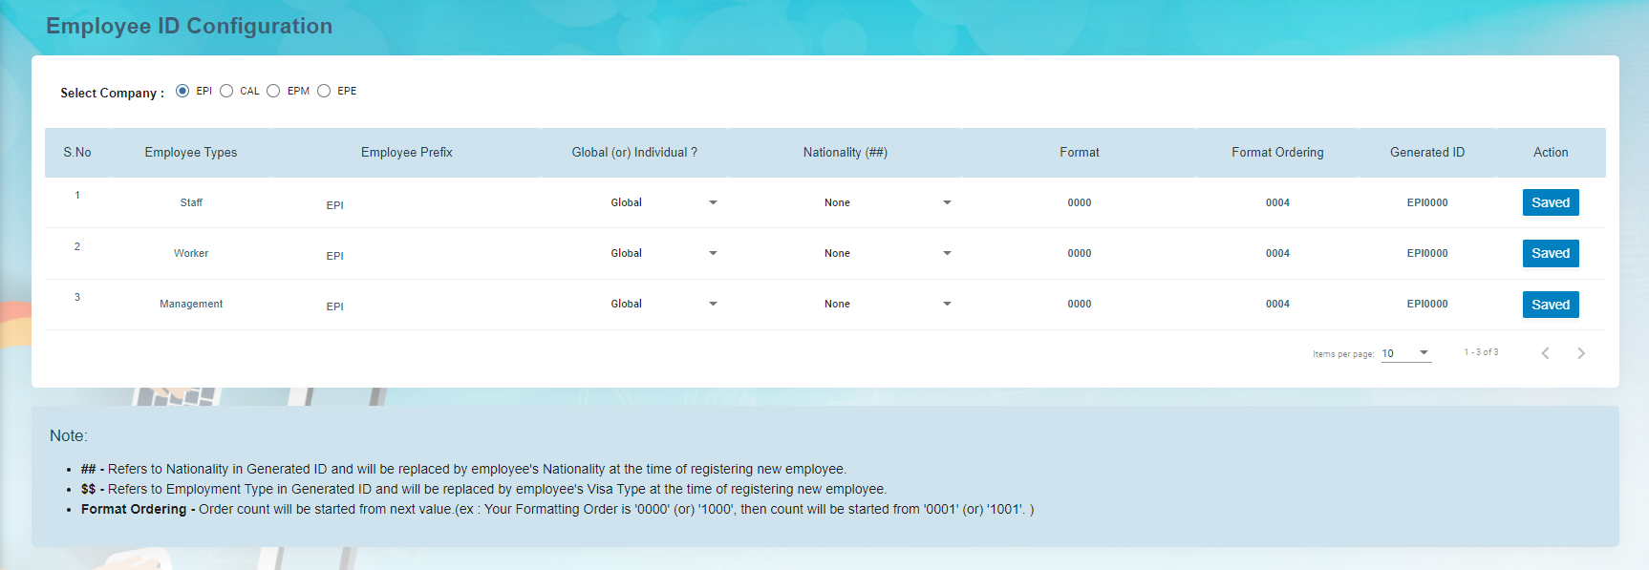Open Global dropdown for Management row

(x=663, y=304)
